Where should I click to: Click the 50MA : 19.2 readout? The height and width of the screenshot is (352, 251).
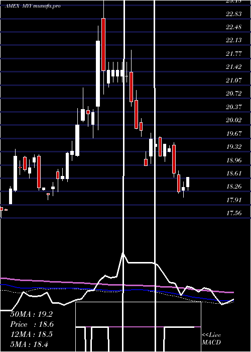pyautogui.click(x=31, y=314)
